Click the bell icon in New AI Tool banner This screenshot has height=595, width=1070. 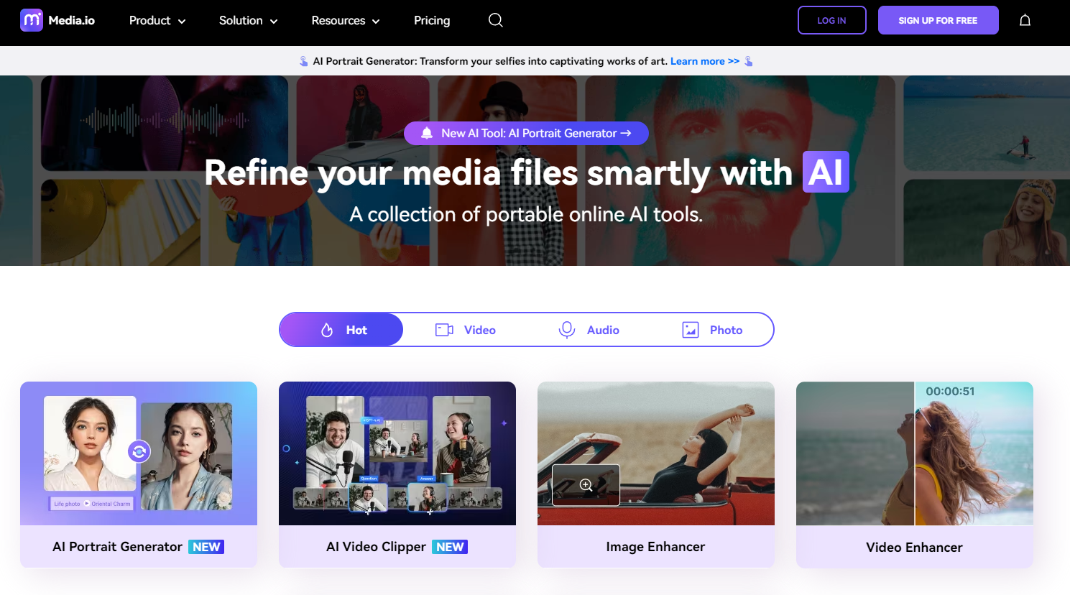pos(427,133)
